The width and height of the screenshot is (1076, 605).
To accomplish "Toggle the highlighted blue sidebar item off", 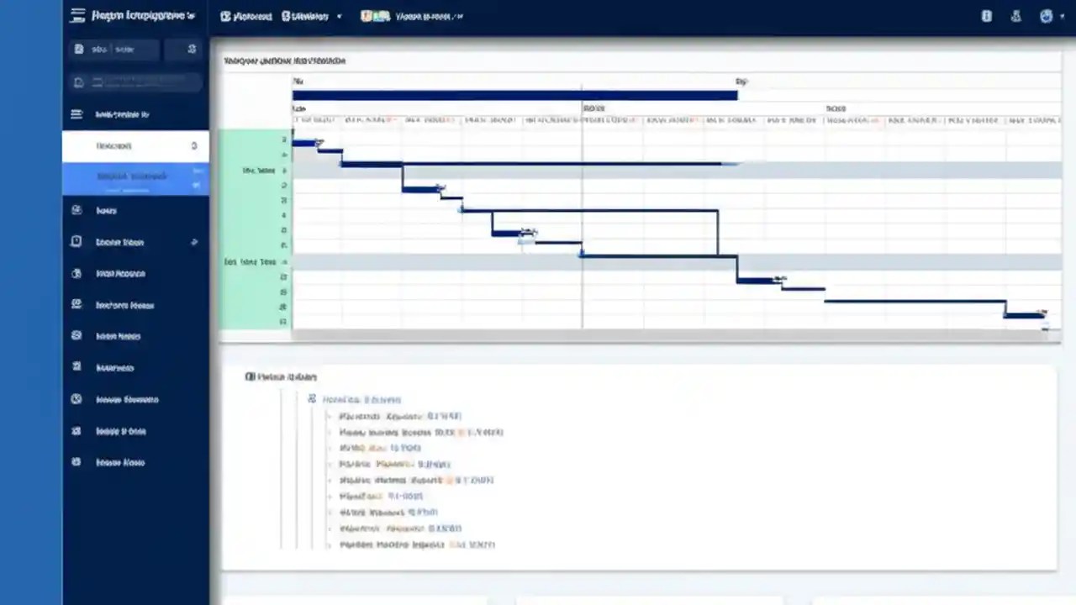I will [134, 176].
